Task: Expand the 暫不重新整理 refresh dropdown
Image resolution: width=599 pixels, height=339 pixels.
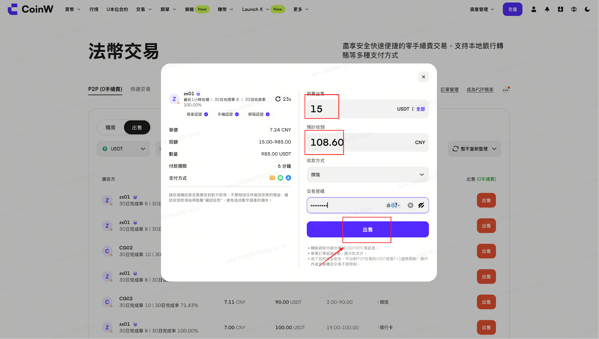Action: click(474, 149)
